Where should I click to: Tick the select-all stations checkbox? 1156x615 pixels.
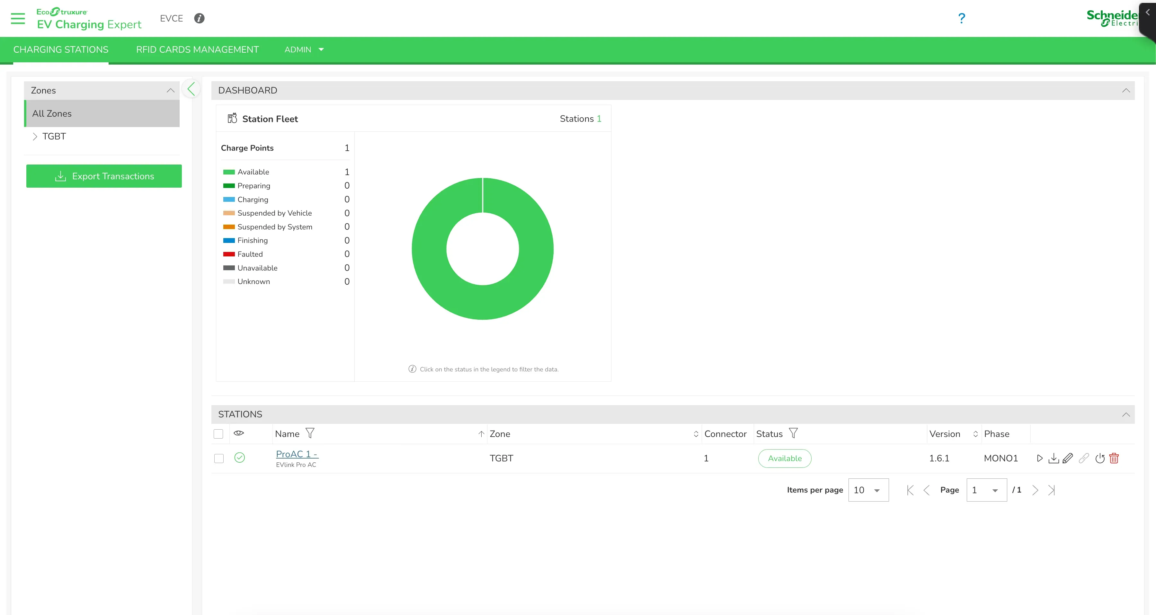(x=218, y=434)
